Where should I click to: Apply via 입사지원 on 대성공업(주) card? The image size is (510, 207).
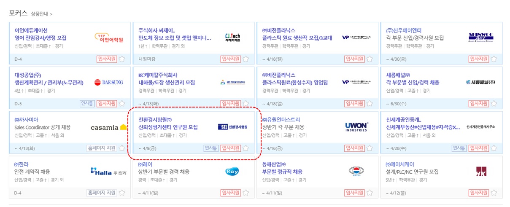tap(107, 104)
